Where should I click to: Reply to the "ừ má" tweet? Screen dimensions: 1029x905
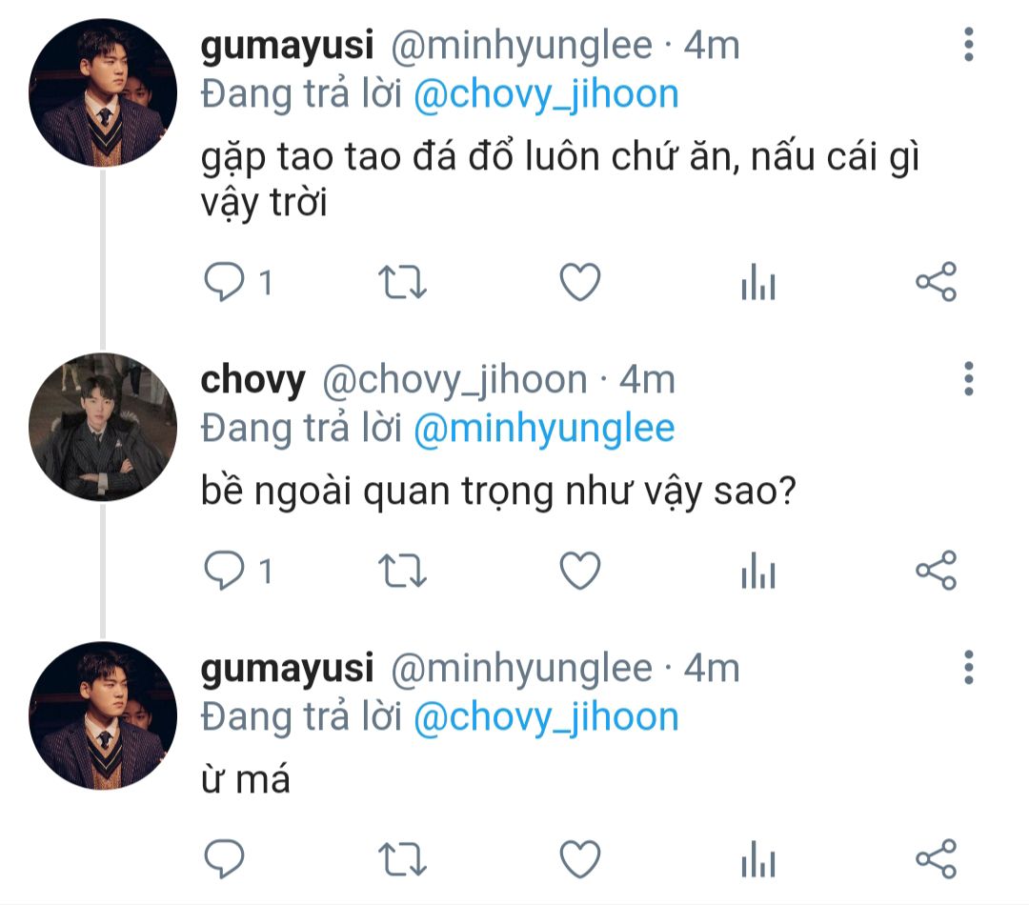pyautogui.click(x=226, y=858)
